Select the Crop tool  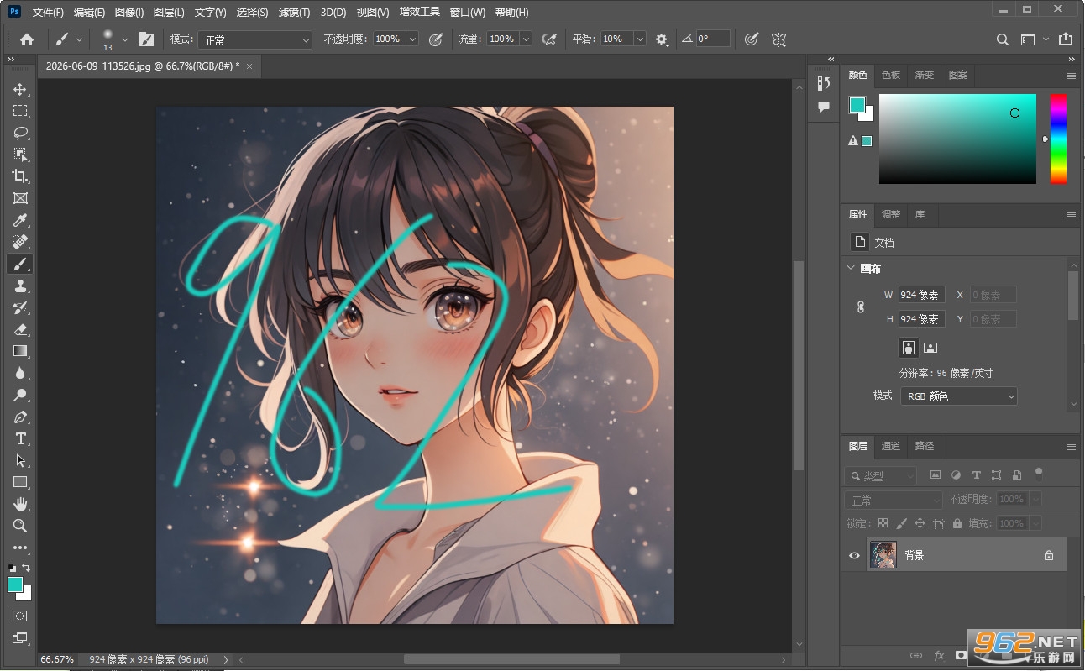20,176
